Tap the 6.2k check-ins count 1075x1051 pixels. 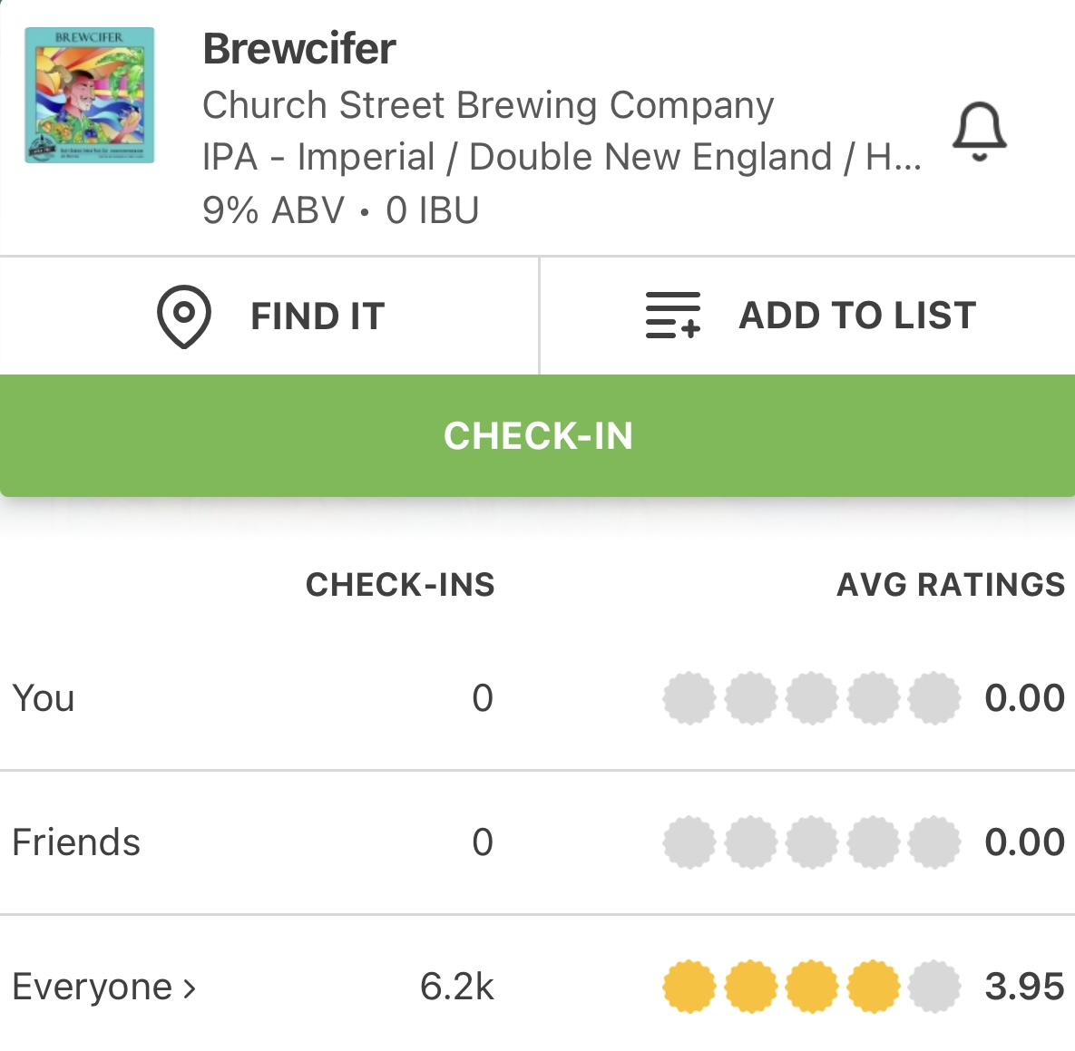coord(457,987)
